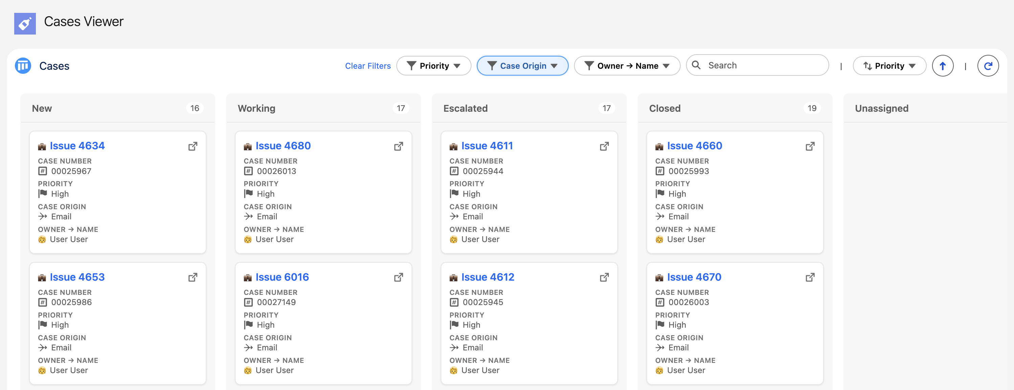Screen dimensions: 1014x390
Task: Click briefcase icon beside Issue 4670
Action: tap(659, 278)
